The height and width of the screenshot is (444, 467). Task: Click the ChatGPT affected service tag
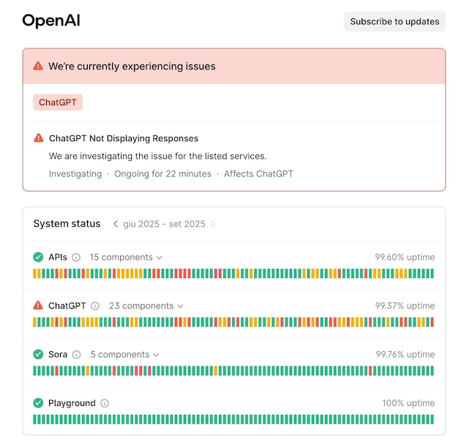58,102
